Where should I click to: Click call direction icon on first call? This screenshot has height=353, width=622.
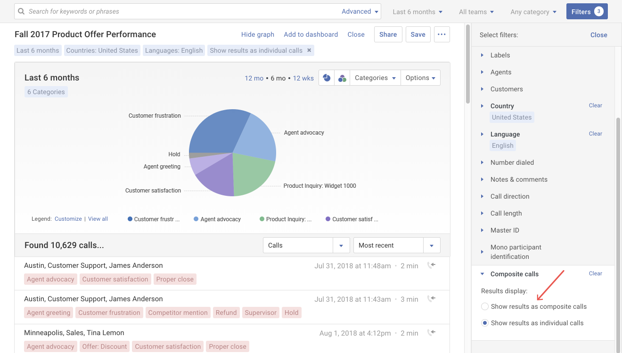[x=431, y=265]
